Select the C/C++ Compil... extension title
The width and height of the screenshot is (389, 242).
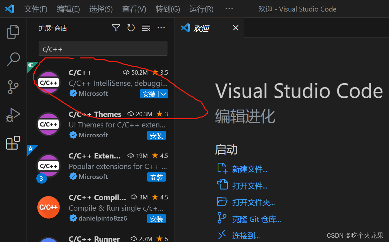pyautogui.click(x=97, y=198)
